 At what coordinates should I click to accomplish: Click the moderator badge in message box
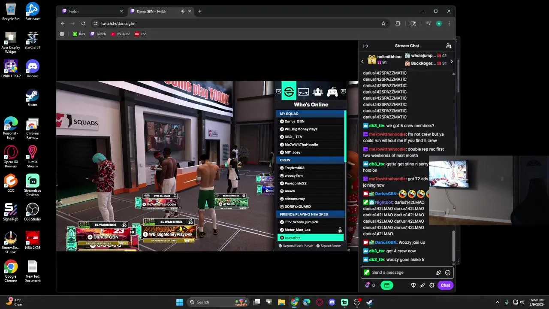click(x=366, y=273)
